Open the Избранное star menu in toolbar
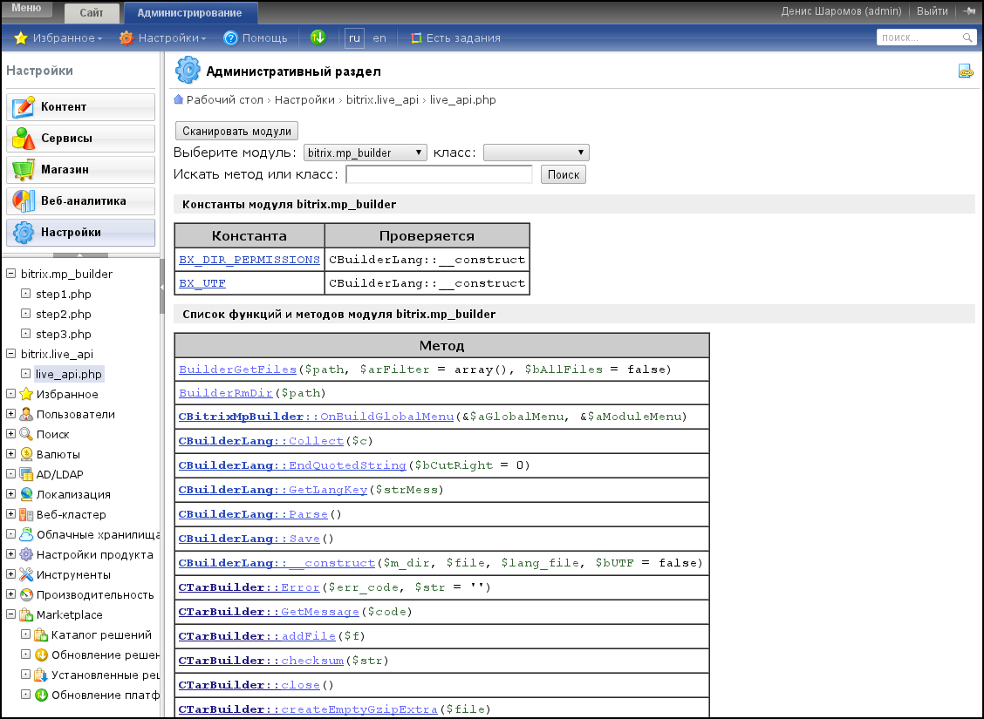The image size is (984, 719). [x=58, y=38]
